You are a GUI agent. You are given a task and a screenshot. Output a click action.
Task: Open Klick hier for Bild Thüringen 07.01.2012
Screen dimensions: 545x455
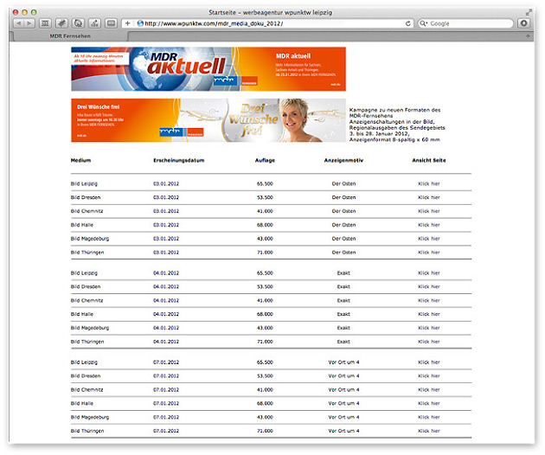point(428,431)
